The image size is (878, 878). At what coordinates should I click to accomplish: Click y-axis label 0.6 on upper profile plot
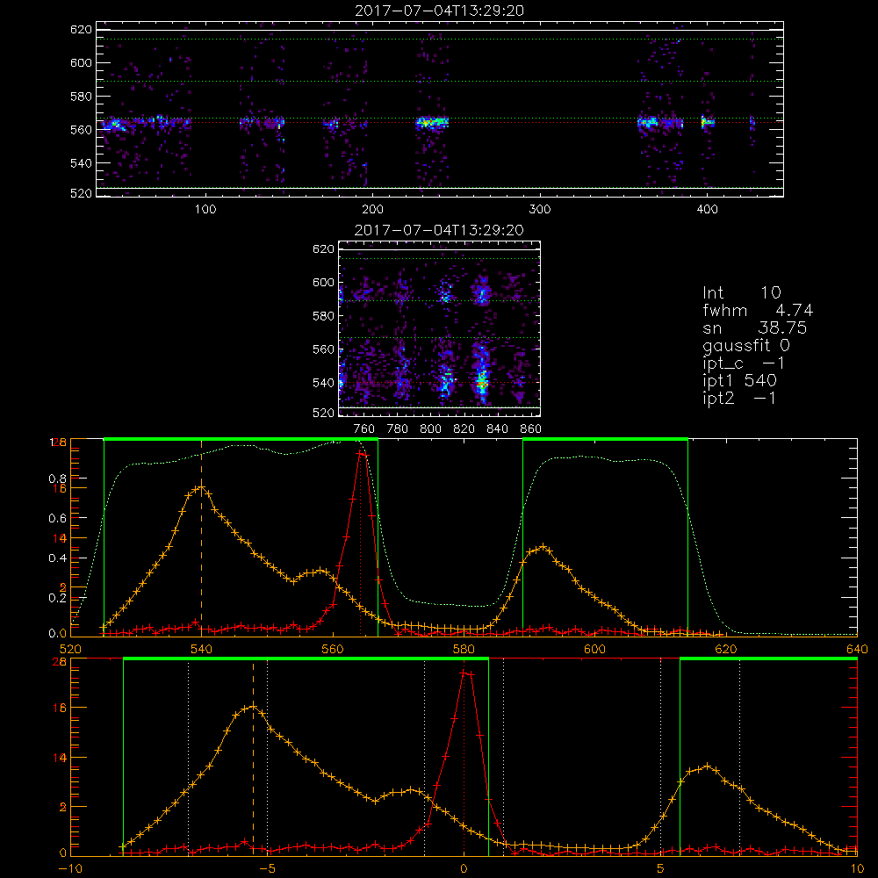pos(58,519)
